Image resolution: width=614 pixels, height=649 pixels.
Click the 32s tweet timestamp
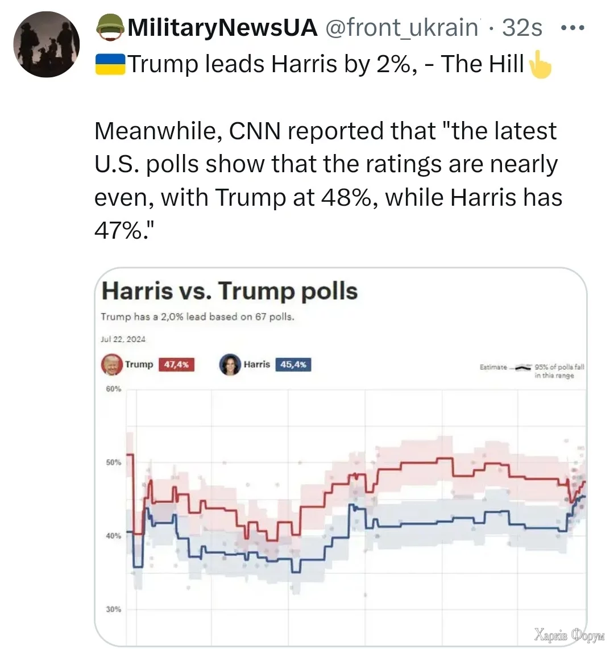click(522, 27)
